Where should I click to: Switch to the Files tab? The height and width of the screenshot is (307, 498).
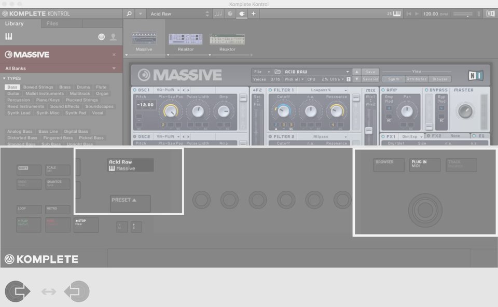[52, 24]
